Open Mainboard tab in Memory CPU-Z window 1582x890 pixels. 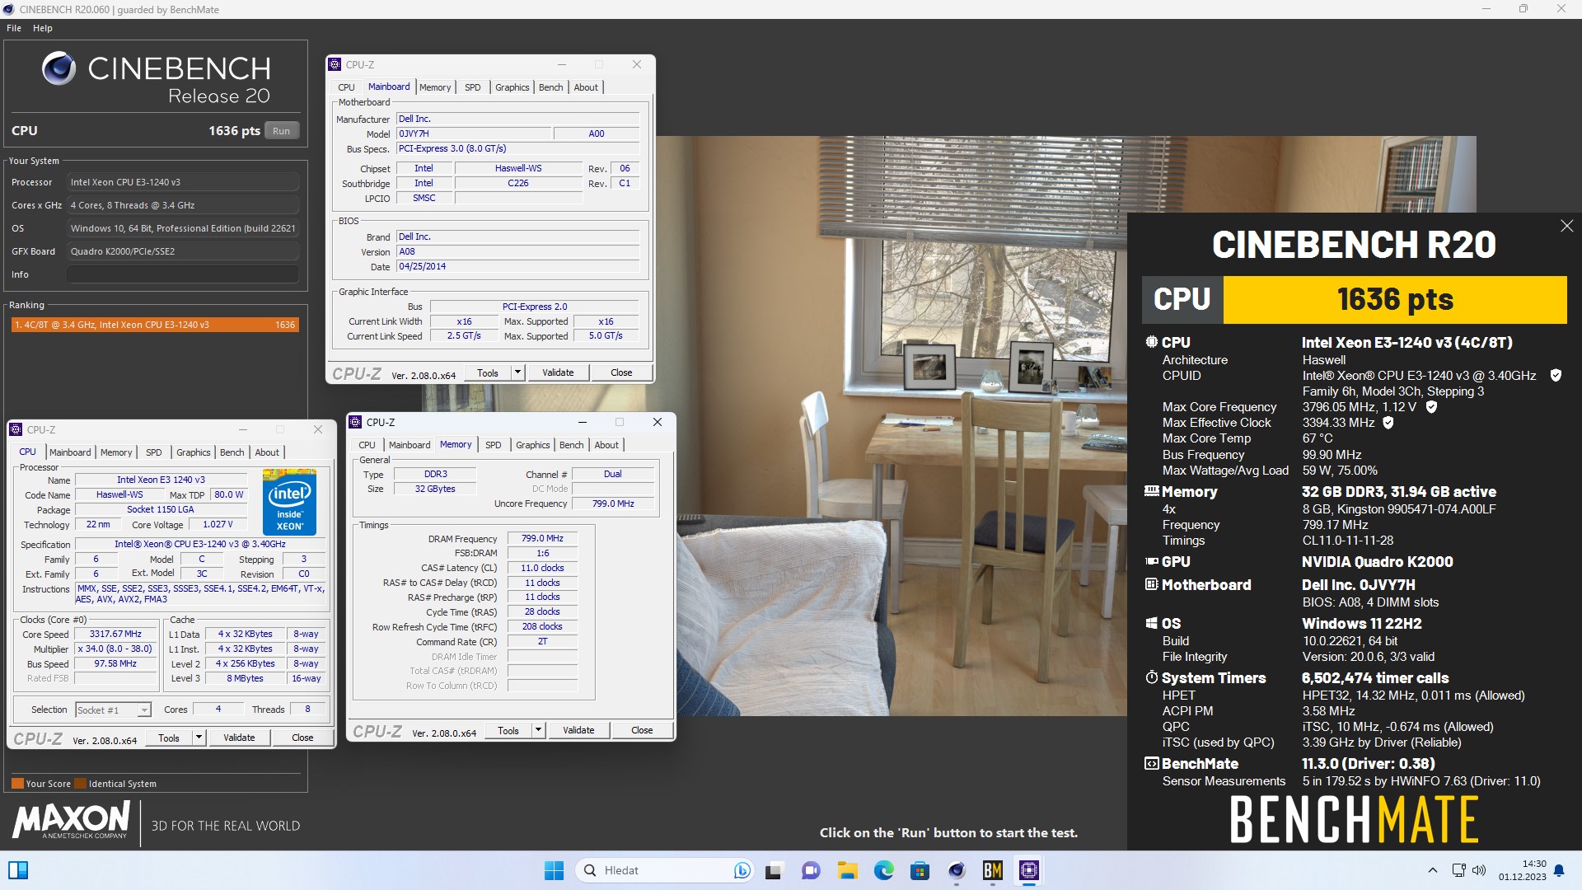click(410, 445)
